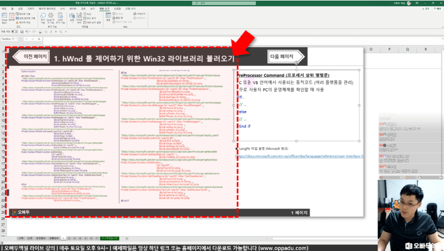Select the green sheet tab
This screenshot has height=251, width=444.
[109, 239]
